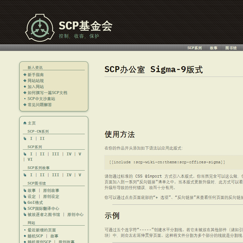
Task: Open 常见问题解答 in the sidebar
Action: pyautogui.click(x=40, y=105)
